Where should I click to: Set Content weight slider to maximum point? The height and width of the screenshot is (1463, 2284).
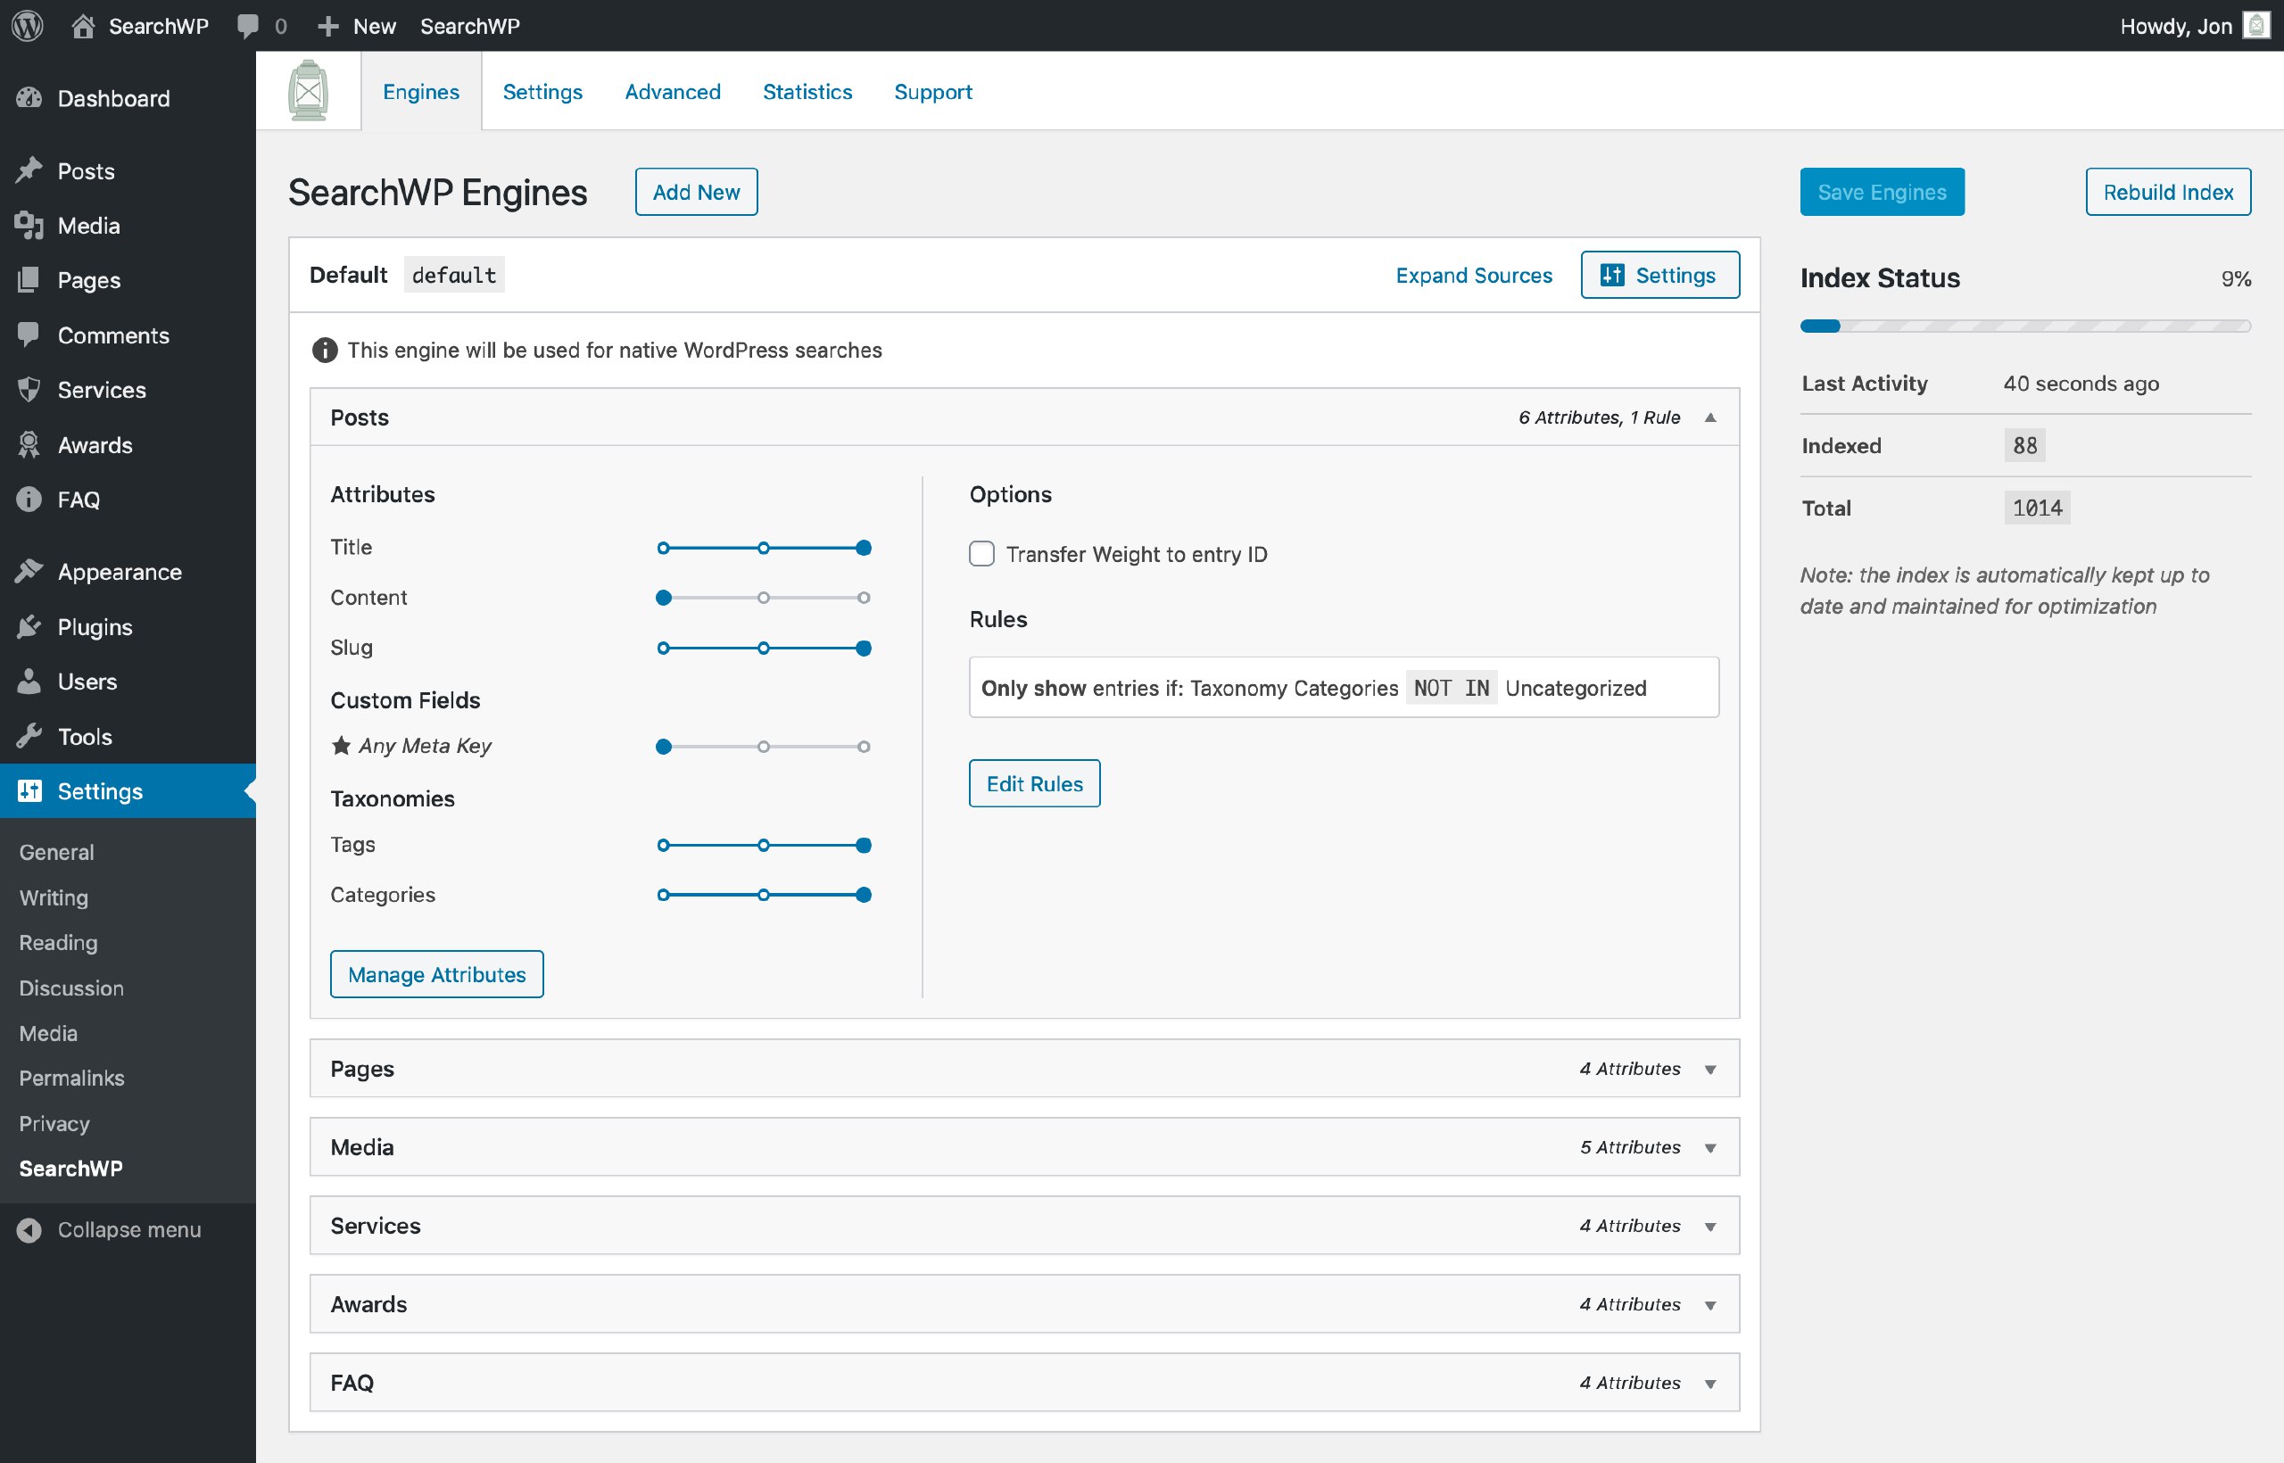click(x=864, y=598)
